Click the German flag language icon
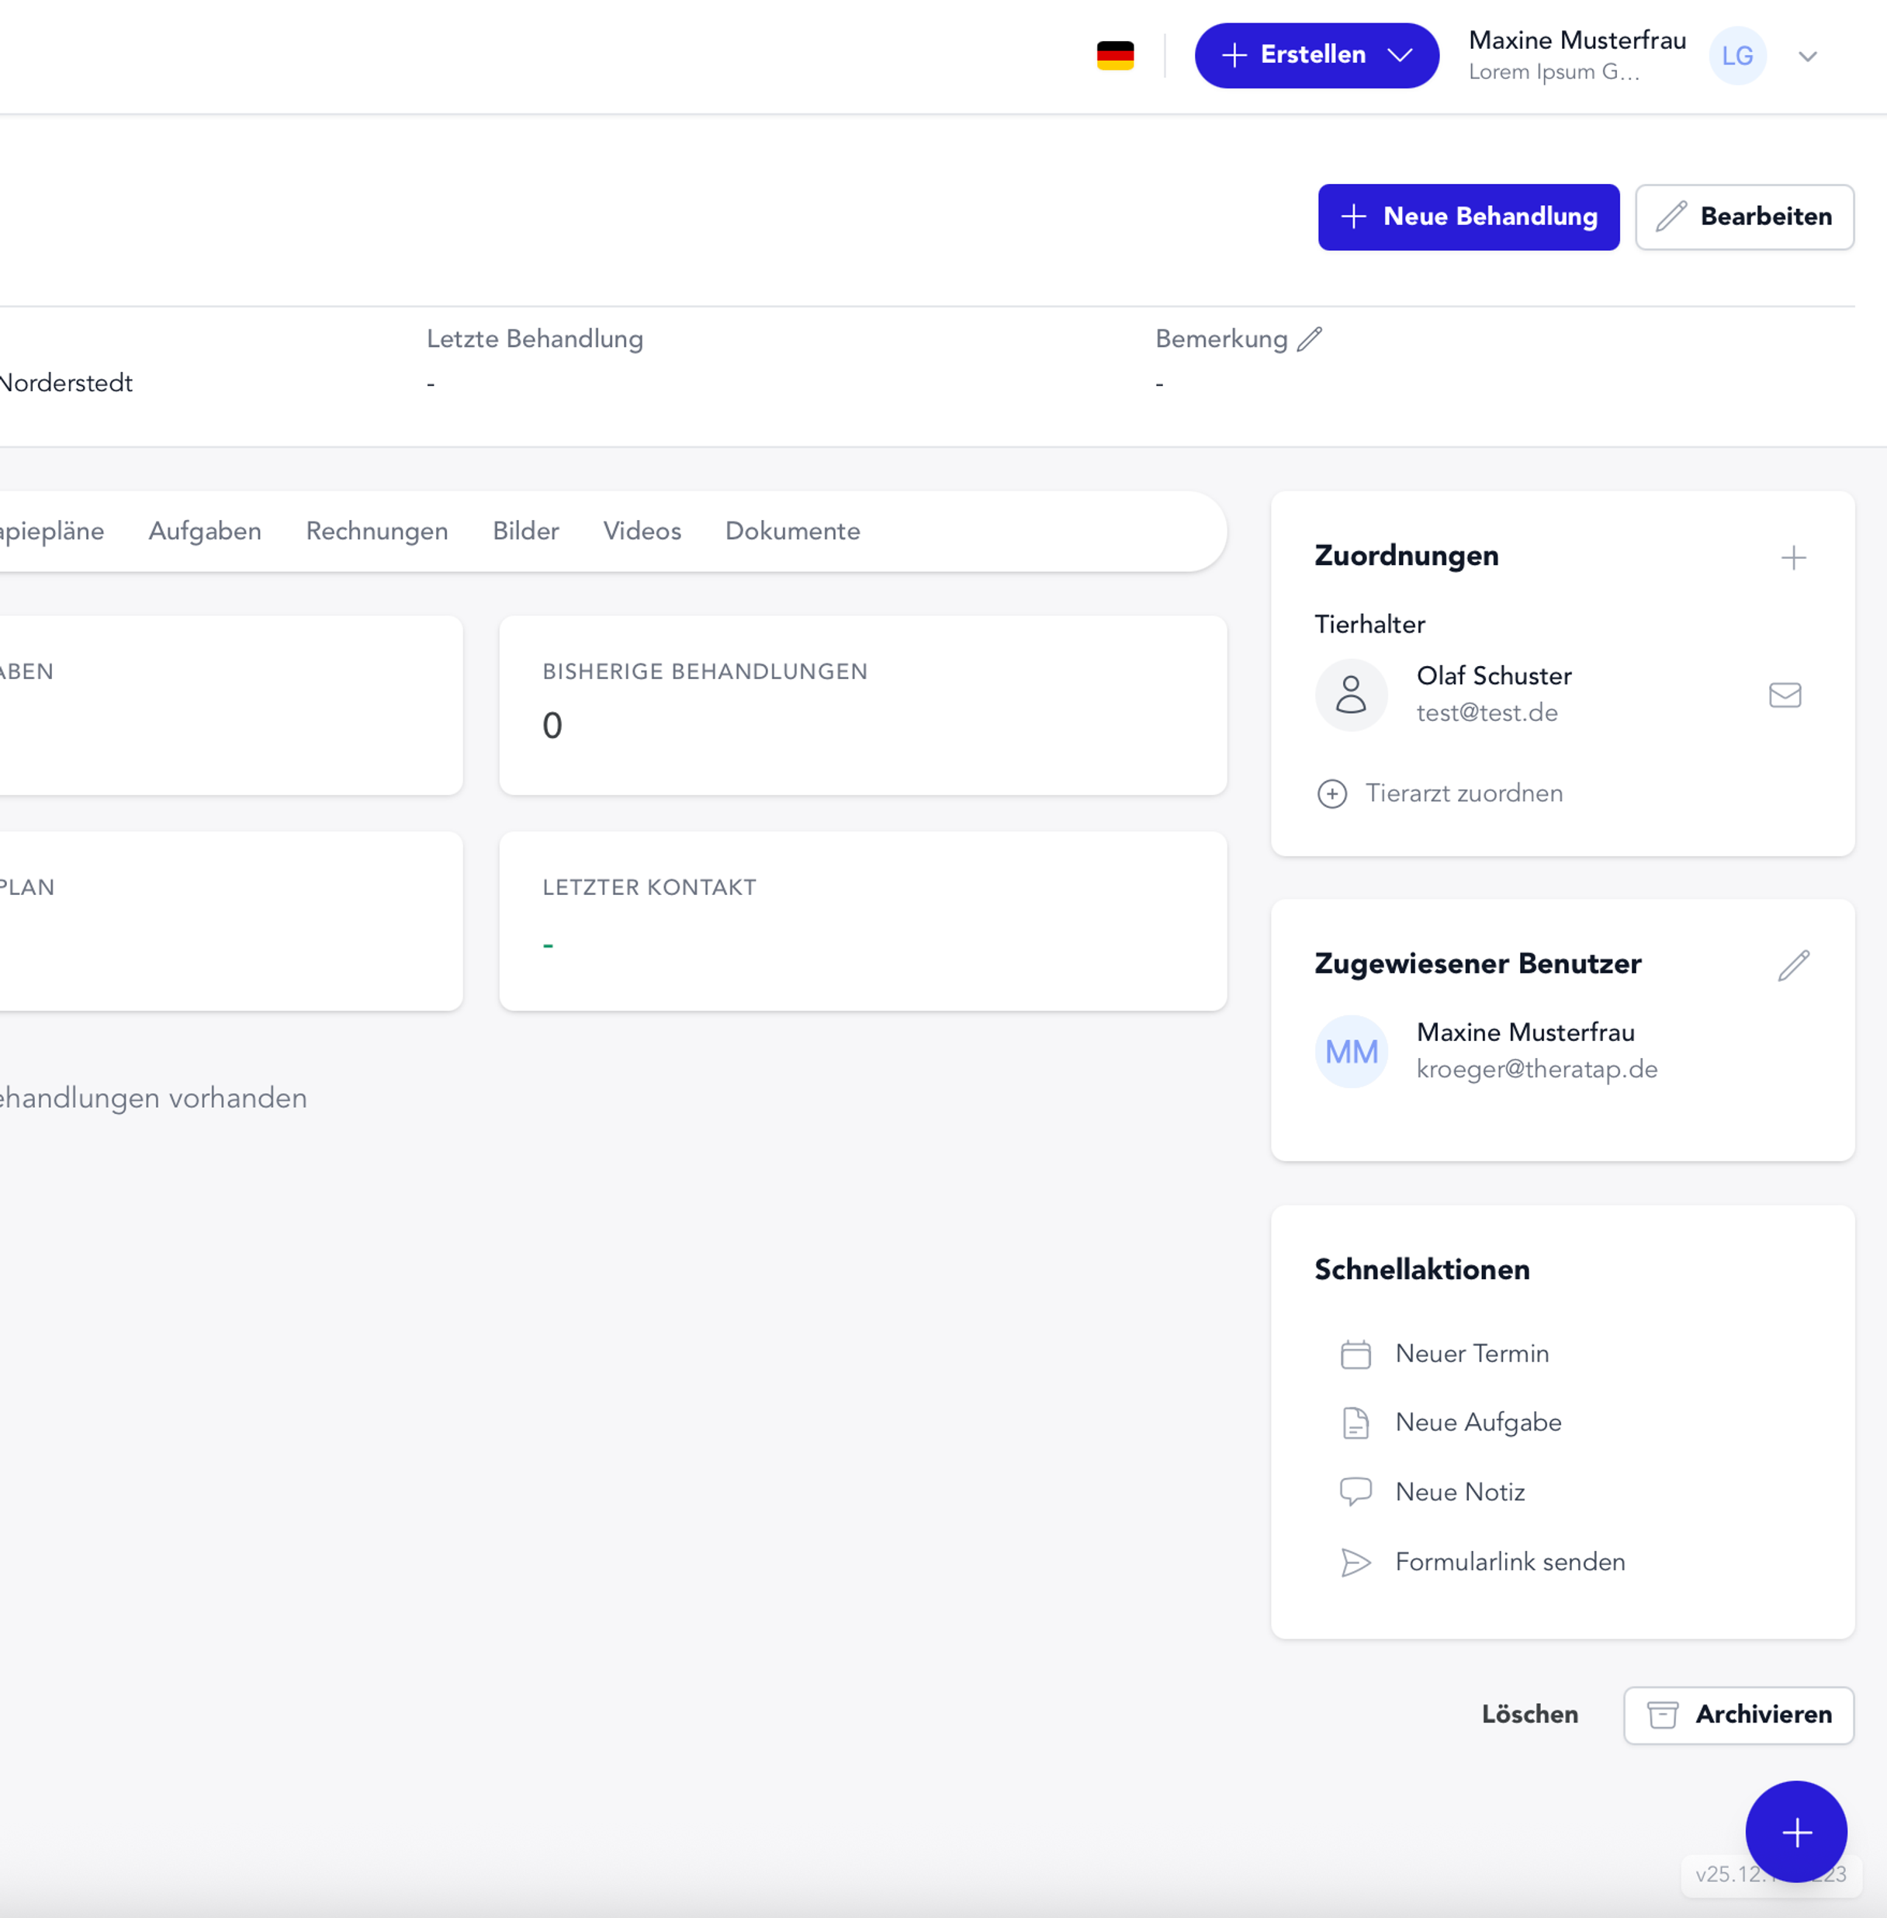 (x=1116, y=56)
